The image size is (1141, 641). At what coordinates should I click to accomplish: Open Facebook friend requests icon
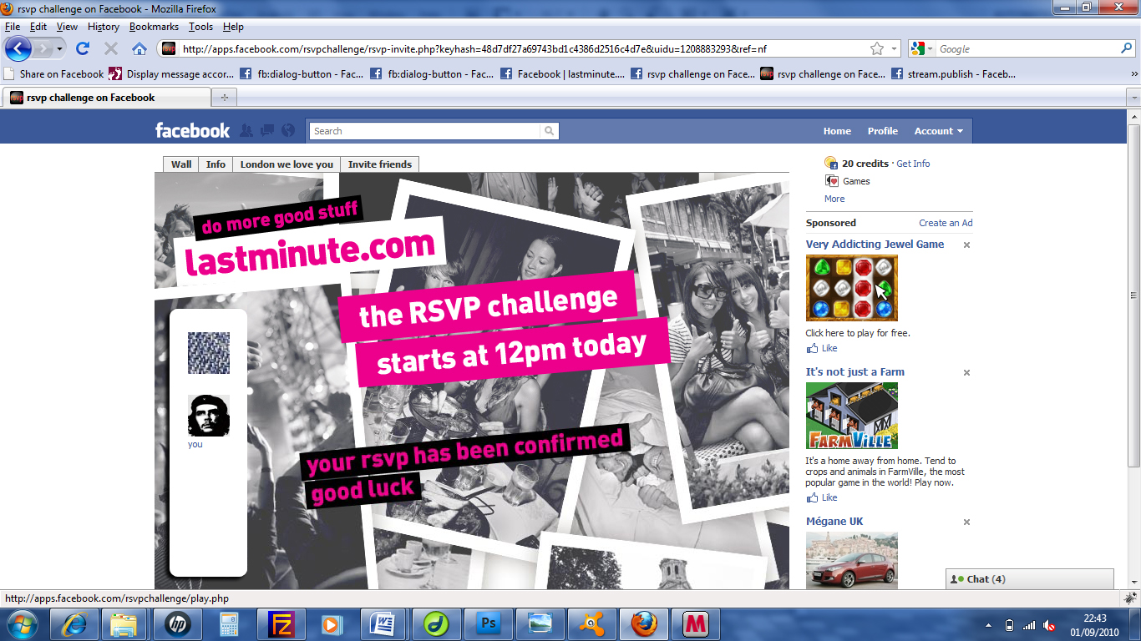246,130
